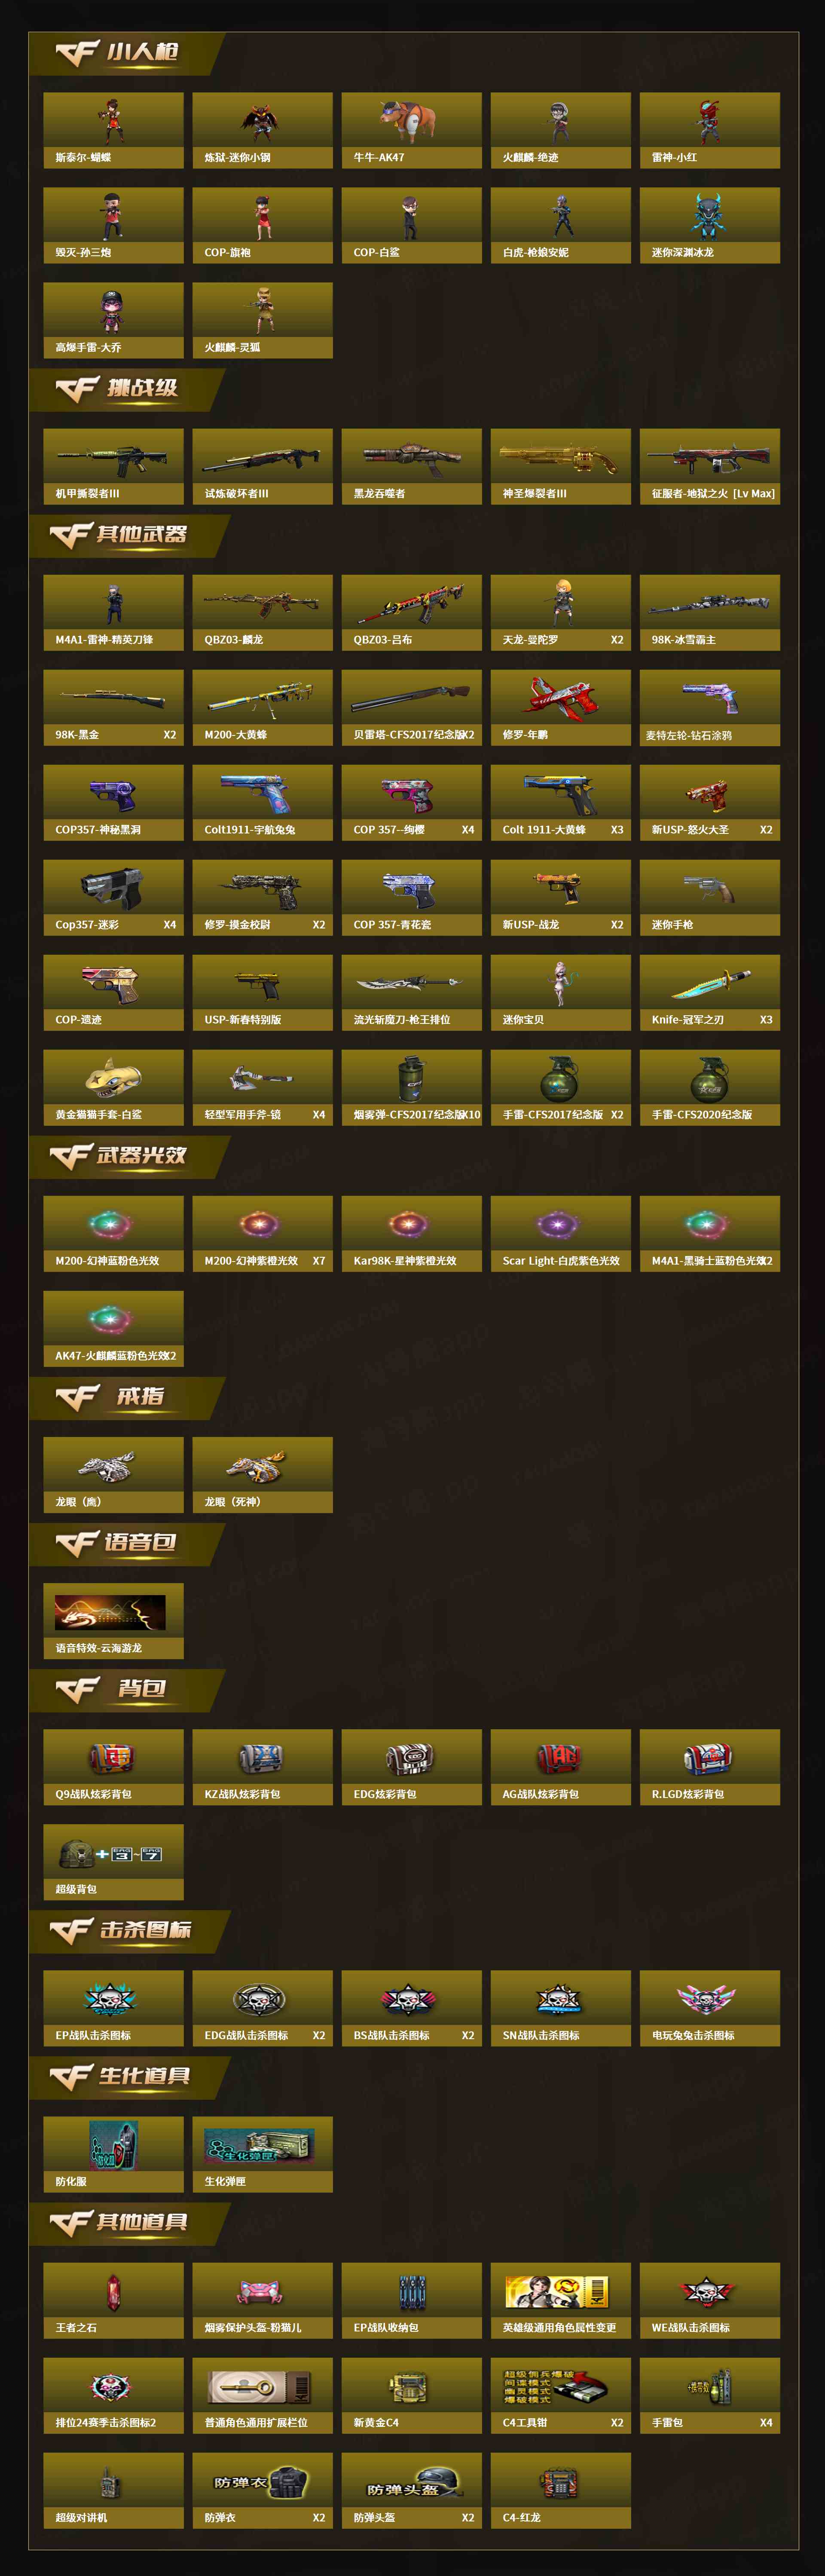Click the 超级背包 item tile
The width and height of the screenshot is (825, 2576).
tap(113, 1861)
